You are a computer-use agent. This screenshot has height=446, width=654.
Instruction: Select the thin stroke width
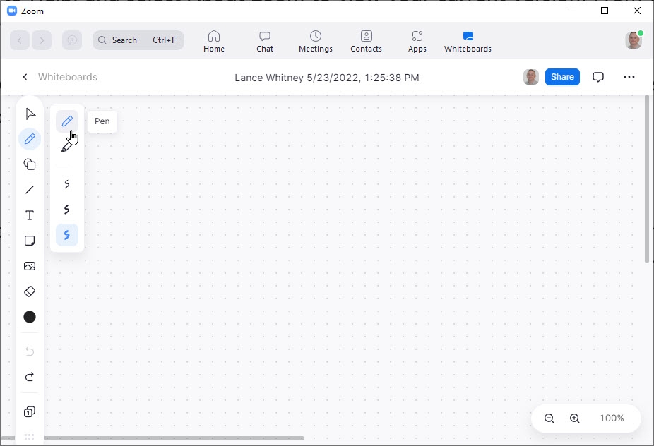(67, 184)
